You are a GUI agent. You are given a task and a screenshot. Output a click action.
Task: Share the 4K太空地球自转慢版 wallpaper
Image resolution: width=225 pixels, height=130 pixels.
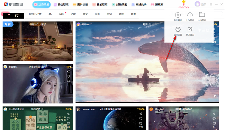click(x=141, y=114)
